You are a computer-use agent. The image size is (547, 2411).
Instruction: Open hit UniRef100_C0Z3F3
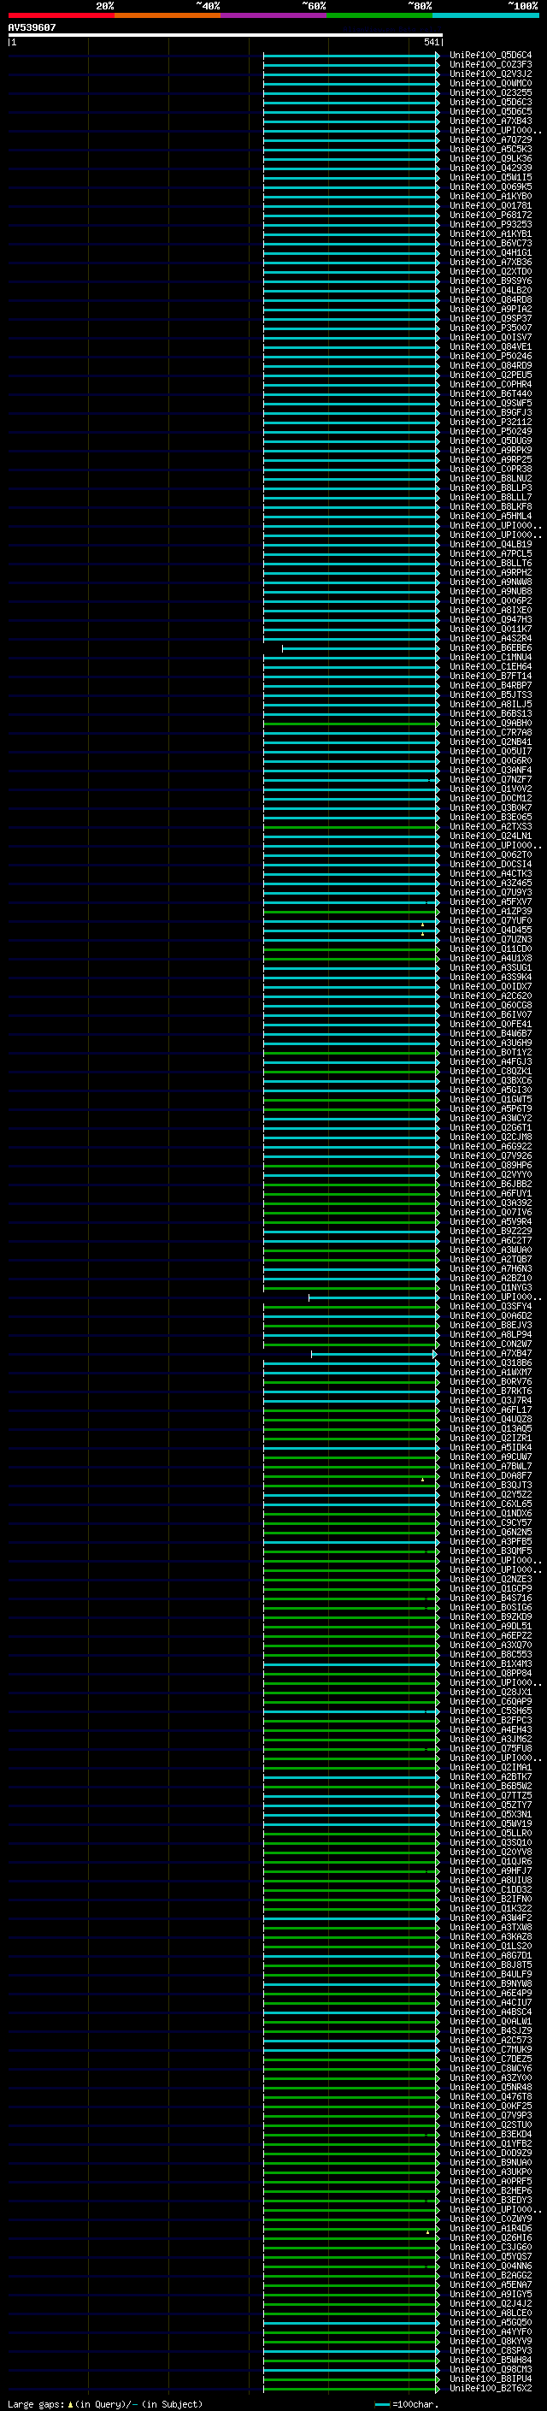click(x=490, y=65)
